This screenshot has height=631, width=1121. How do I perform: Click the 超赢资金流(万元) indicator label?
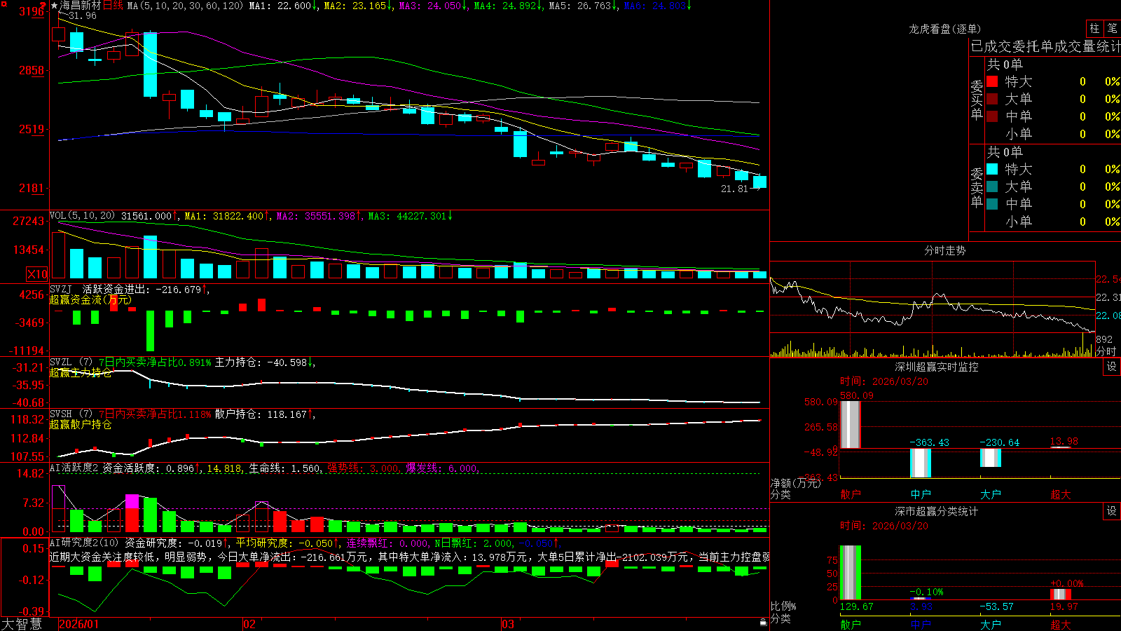[90, 299]
